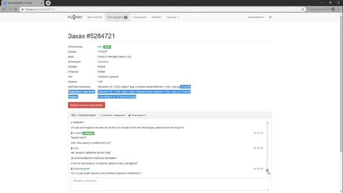Open a new browser tab
The width and height of the screenshot is (343, 193).
(x=48, y=3)
